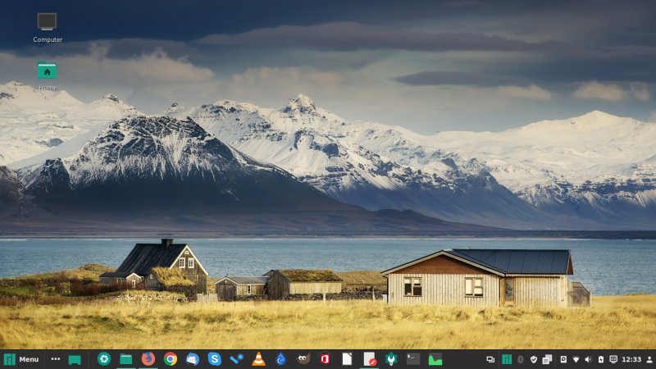Image resolution: width=656 pixels, height=369 pixels.
Task: Click the 12:33 clock
Action: 631,359
